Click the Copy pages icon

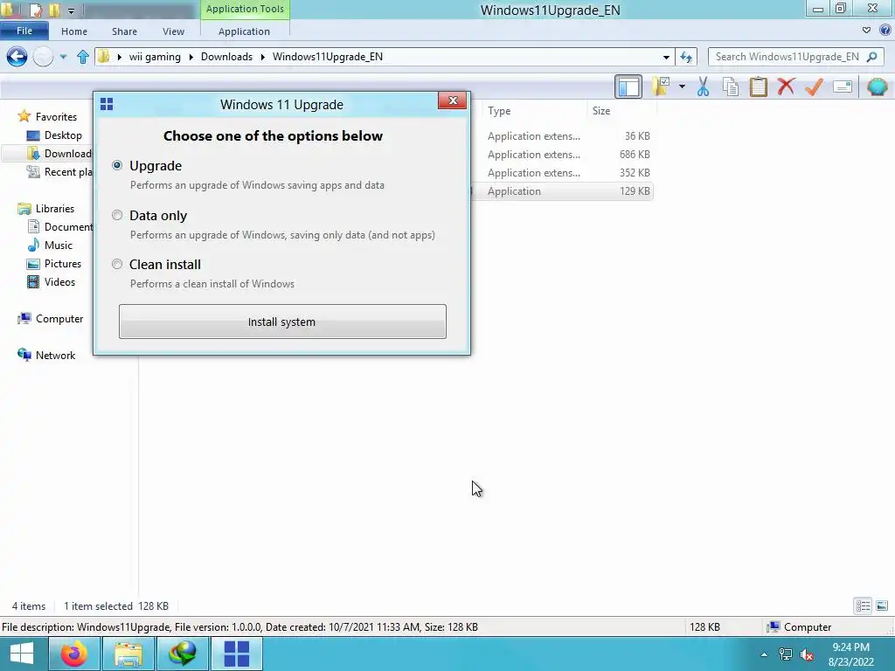731,86
